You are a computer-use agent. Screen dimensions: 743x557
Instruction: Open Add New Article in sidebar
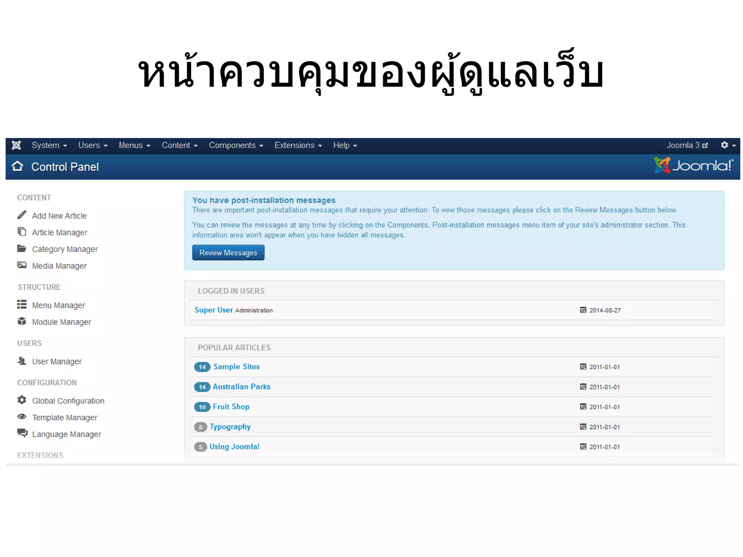59,216
